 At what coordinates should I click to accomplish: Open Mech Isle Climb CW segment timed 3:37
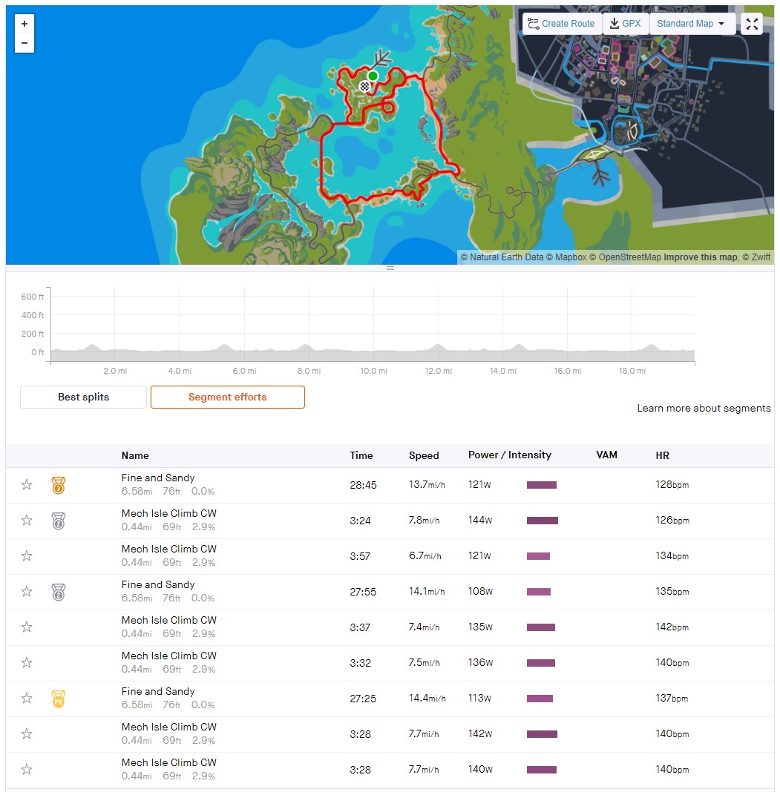coord(169,620)
